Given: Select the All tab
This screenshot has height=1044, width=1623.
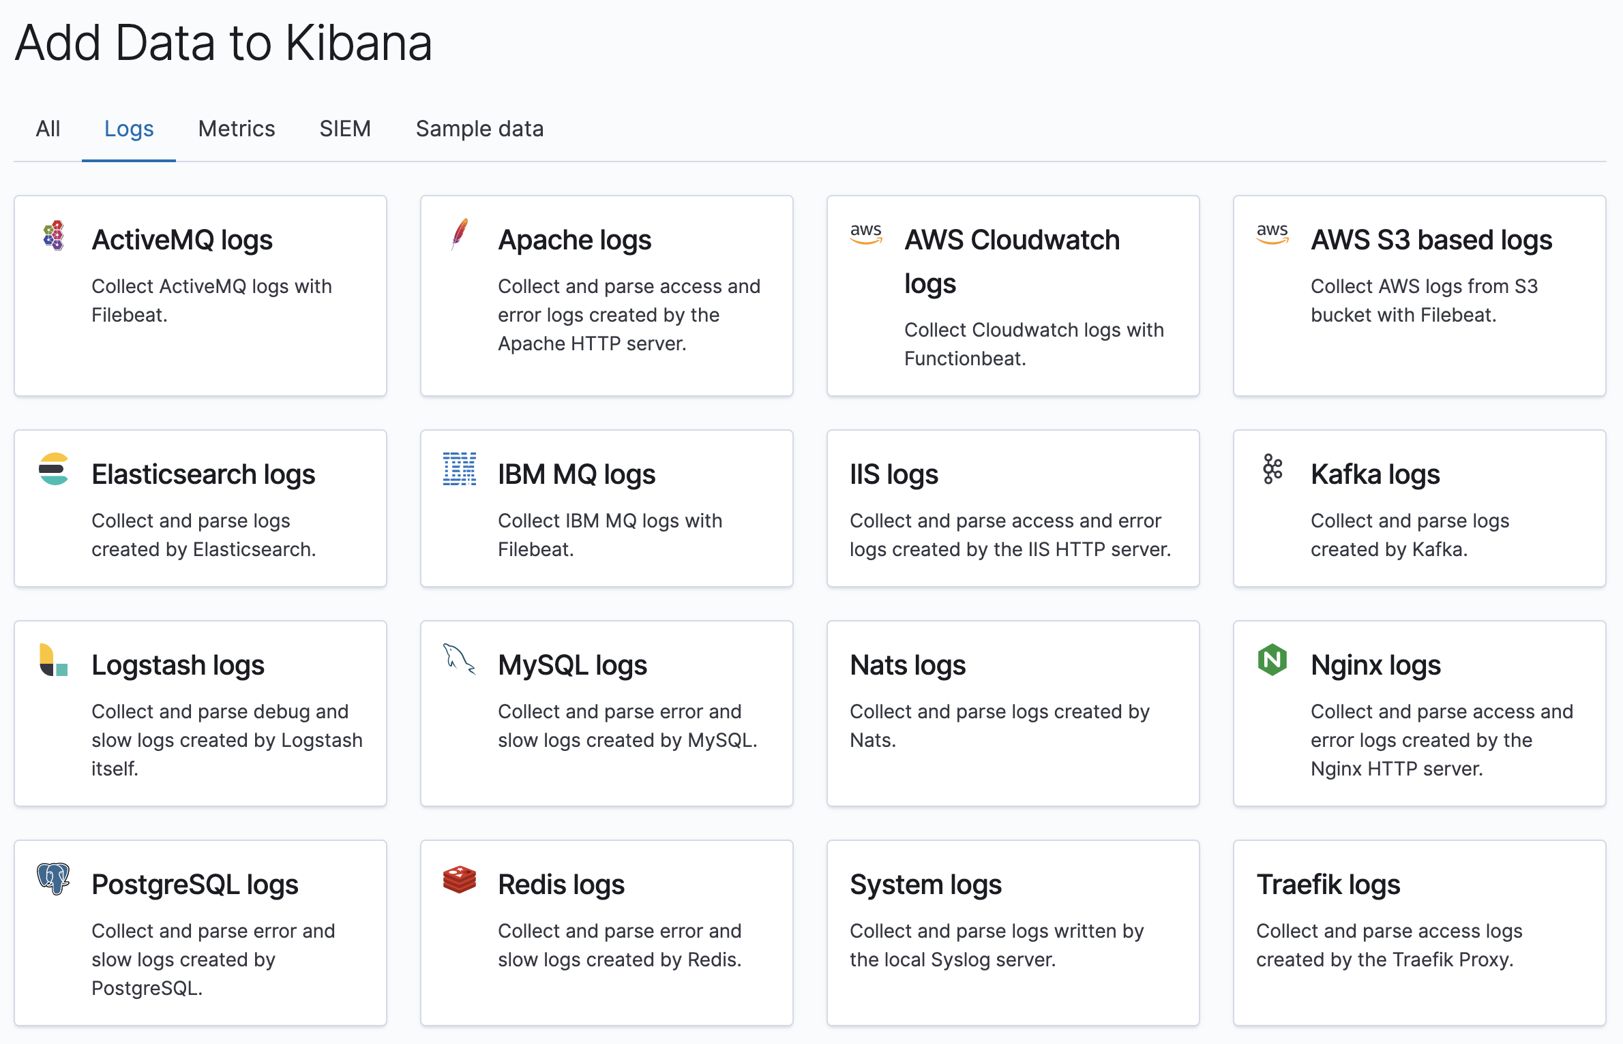Looking at the screenshot, I should click(48, 128).
